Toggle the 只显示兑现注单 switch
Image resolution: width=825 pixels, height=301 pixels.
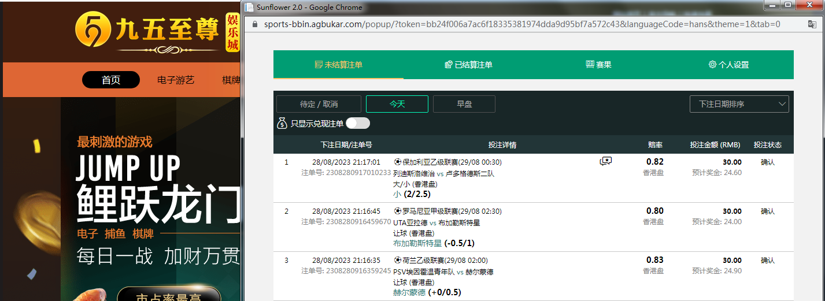tap(358, 123)
